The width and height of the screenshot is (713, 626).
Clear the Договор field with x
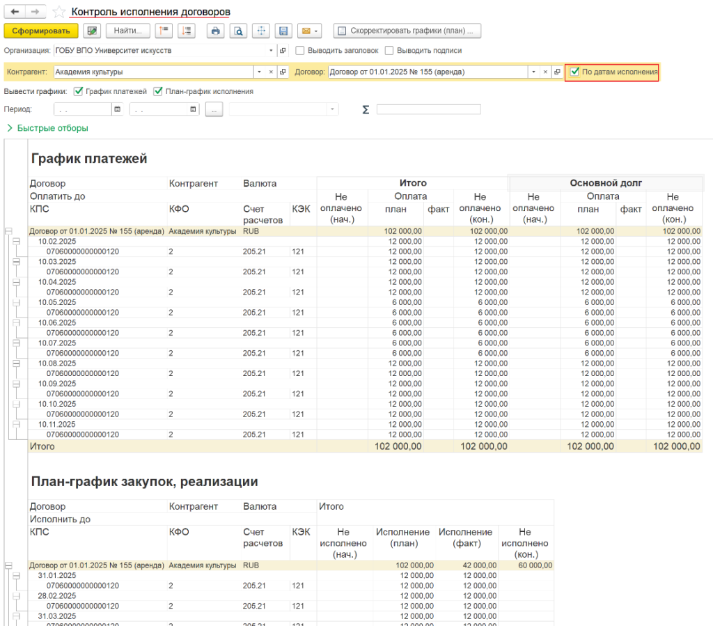click(x=545, y=72)
